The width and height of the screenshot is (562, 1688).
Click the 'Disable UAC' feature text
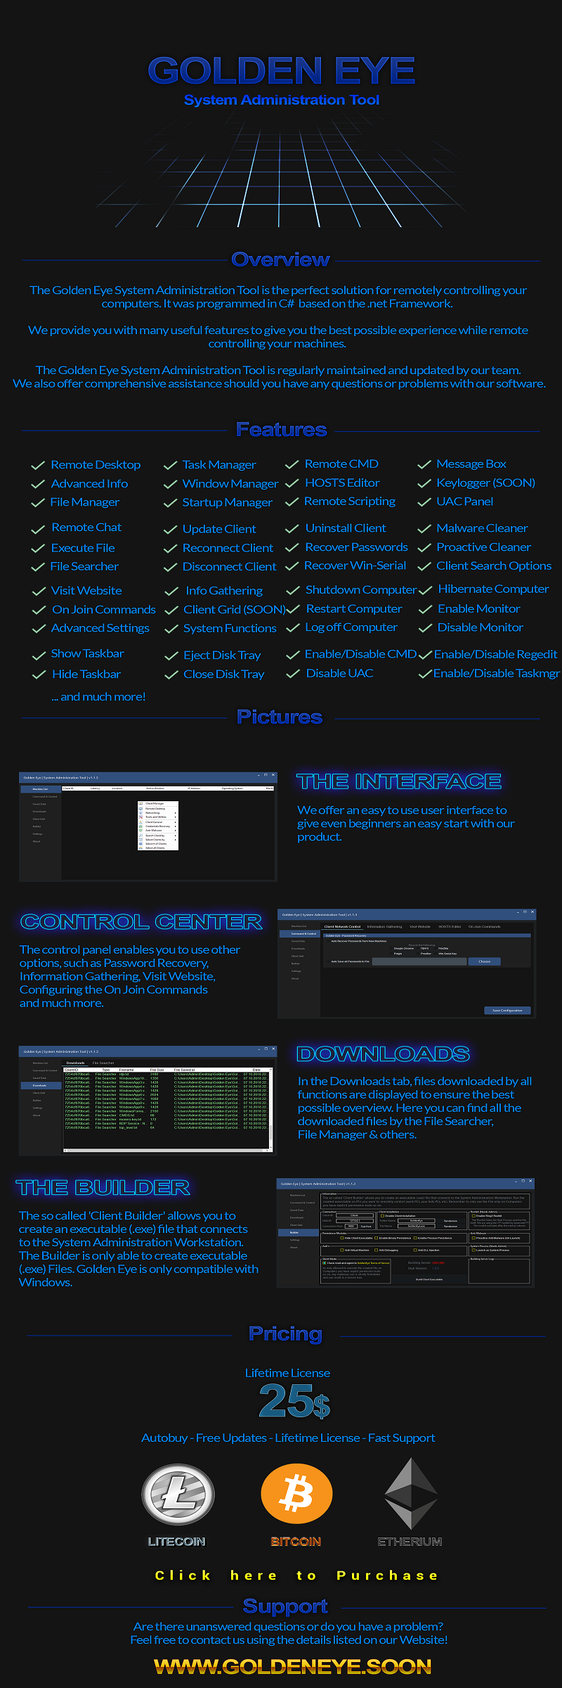[x=340, y=674]
